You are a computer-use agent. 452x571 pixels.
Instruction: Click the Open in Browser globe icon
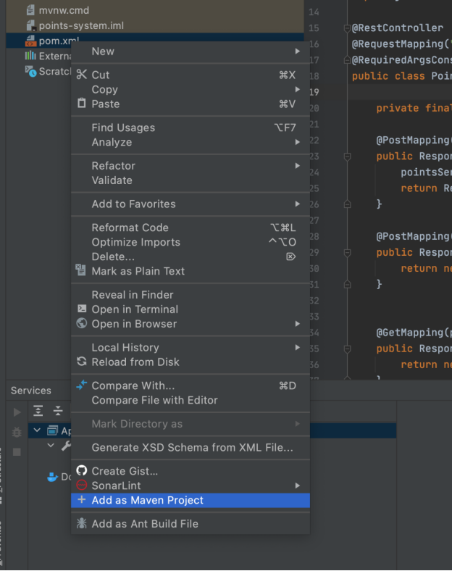point(82,323)
